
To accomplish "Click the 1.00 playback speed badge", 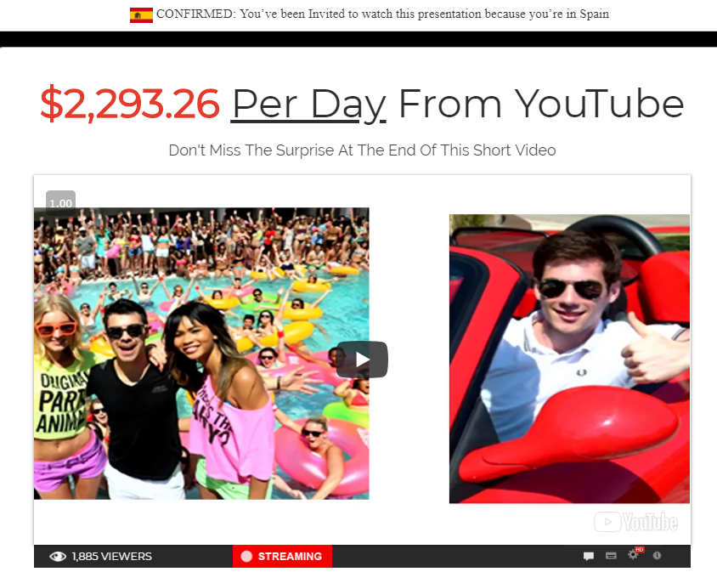I will (x=61, y=203).
